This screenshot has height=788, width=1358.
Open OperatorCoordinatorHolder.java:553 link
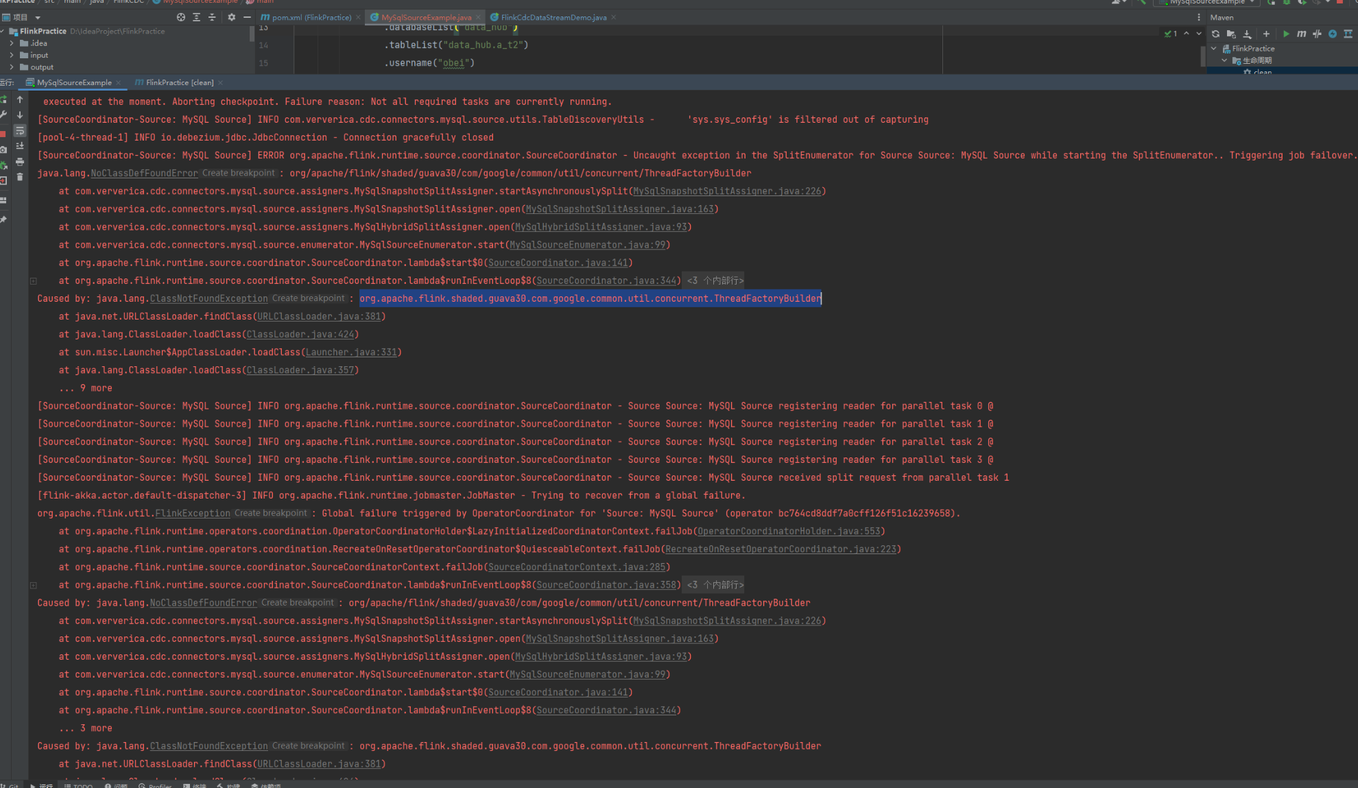coord(789,532)
